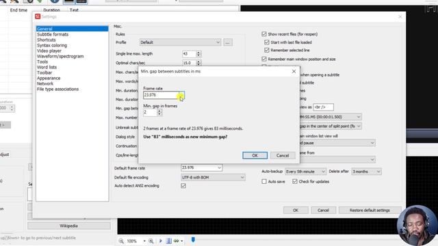Toggle Remember main window position and size

[264, 59]
